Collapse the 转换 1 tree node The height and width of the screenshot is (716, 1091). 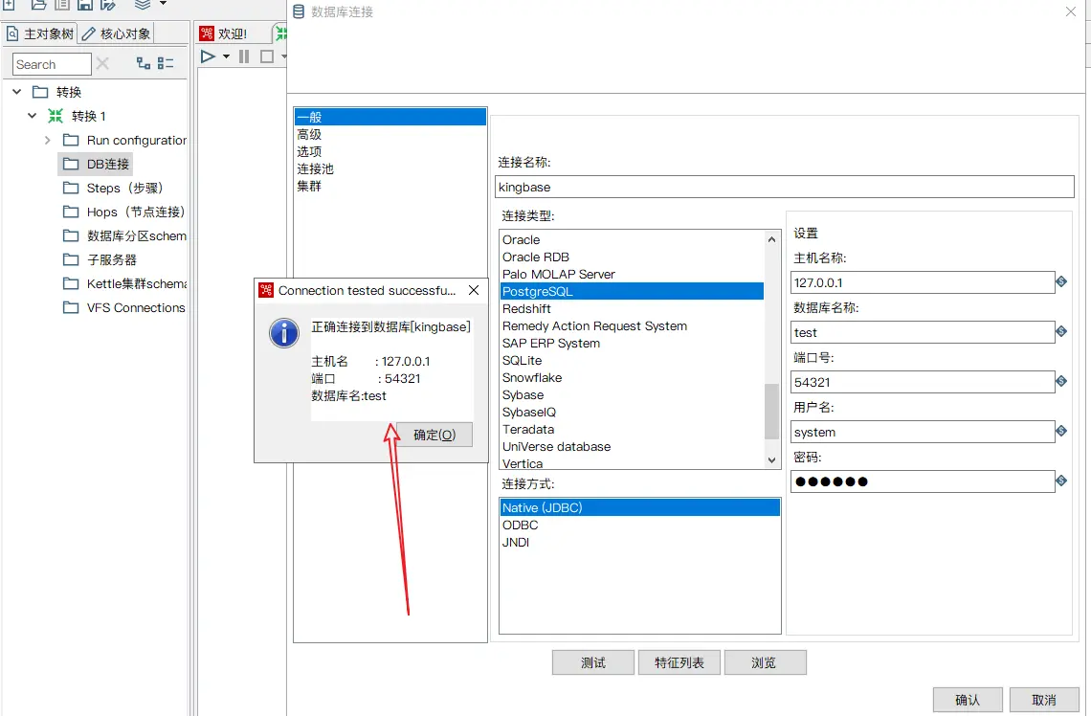pos(32,116)
